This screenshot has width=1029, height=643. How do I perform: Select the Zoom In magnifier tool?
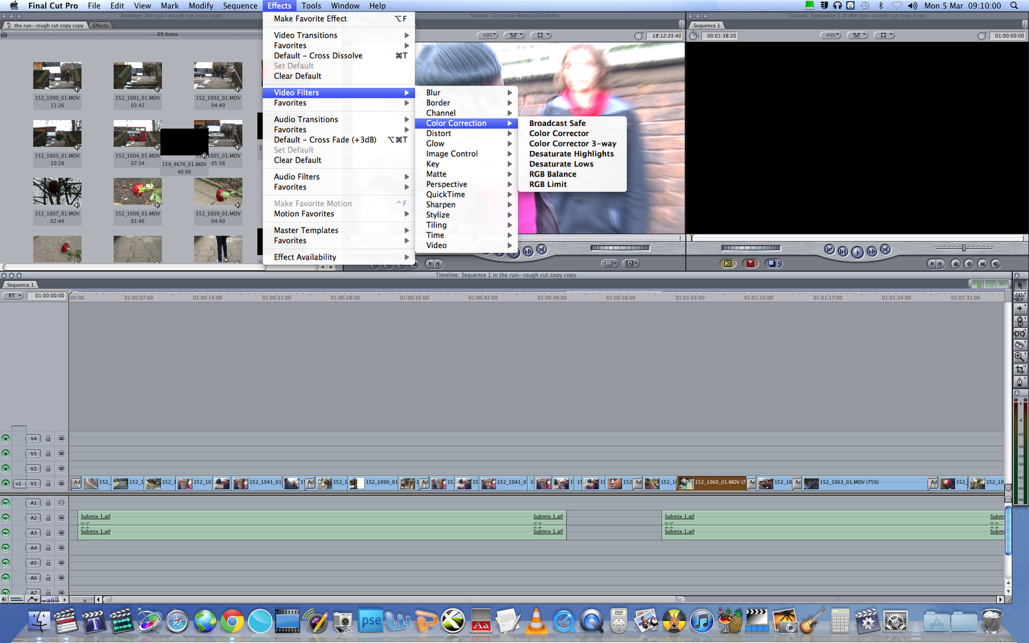coord(1020,357)
